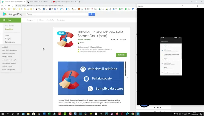Open the FB bookmark
The image size is (204, 116).
pos(56,9)
